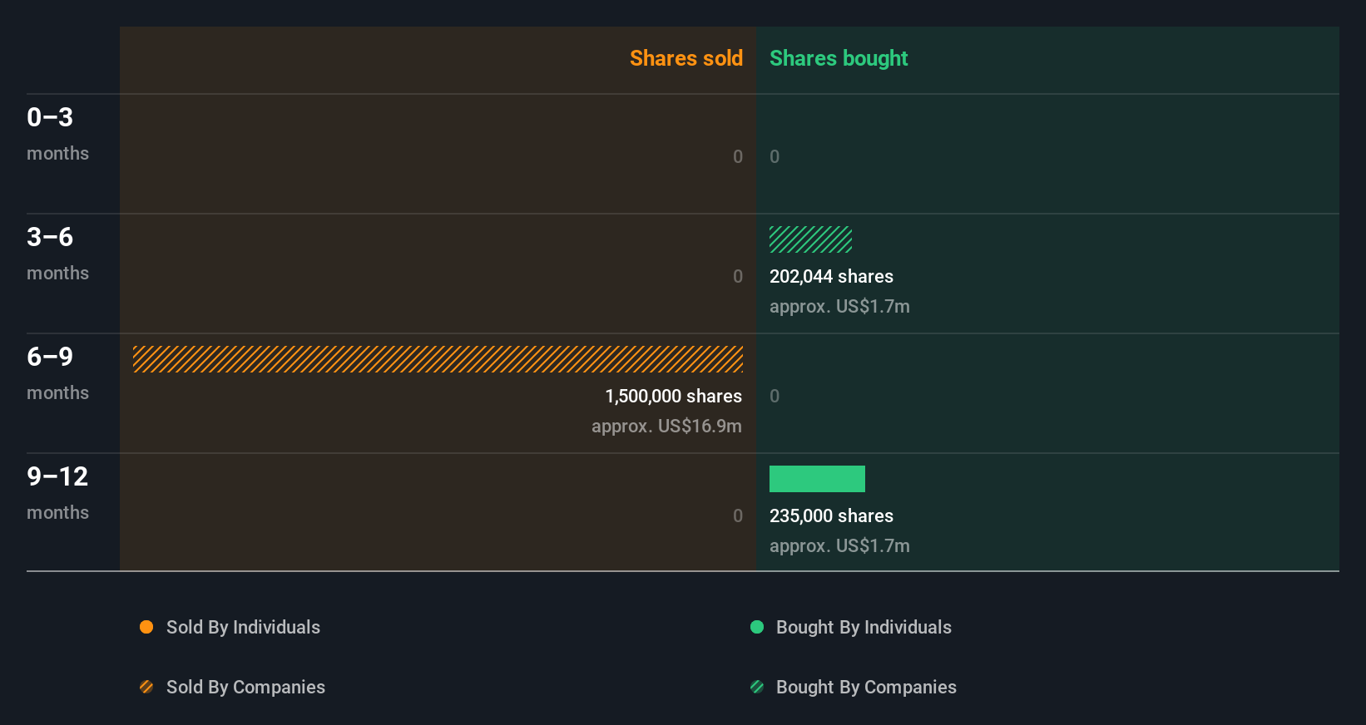Click the Bought By Companies legend label
Viewport: 1366px width, 725px height.
pyautogui.click(x=866, y=687)
